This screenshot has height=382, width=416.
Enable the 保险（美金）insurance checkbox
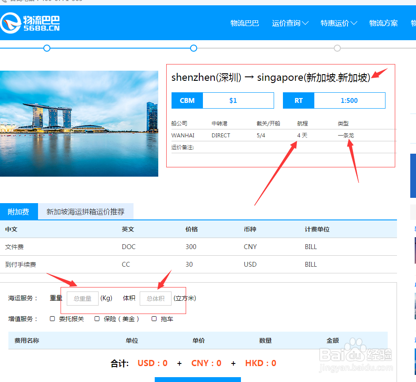pos(97,318)
